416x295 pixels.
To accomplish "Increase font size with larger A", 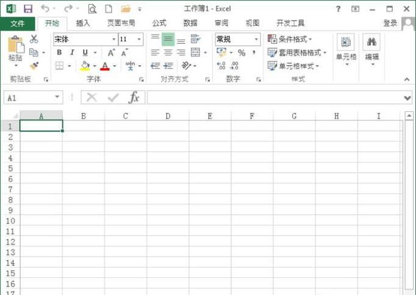I will 111,53.
